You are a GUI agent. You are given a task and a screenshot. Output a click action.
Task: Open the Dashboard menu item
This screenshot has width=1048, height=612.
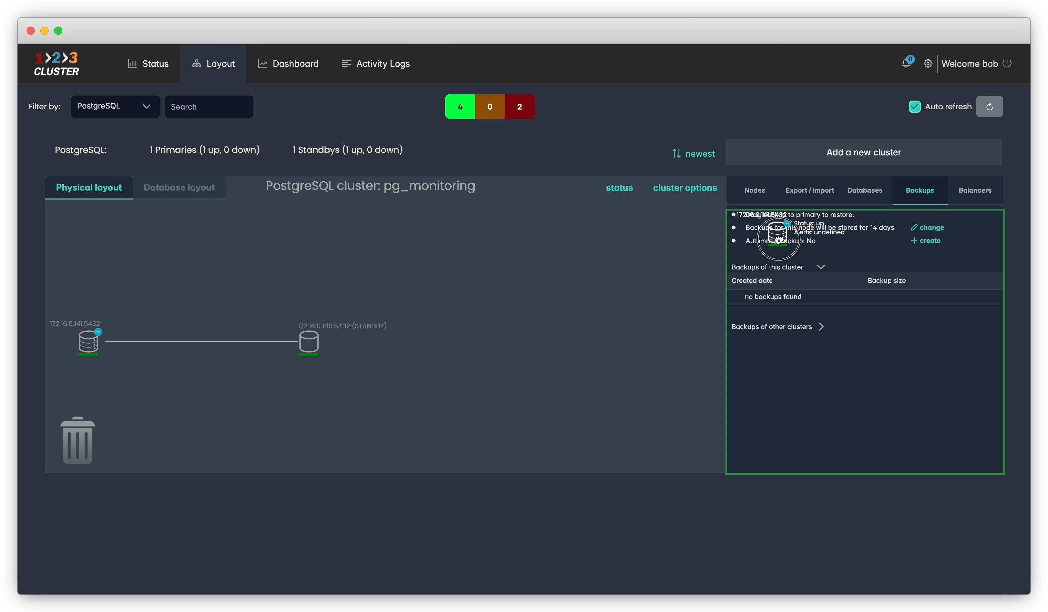point(288,64)
